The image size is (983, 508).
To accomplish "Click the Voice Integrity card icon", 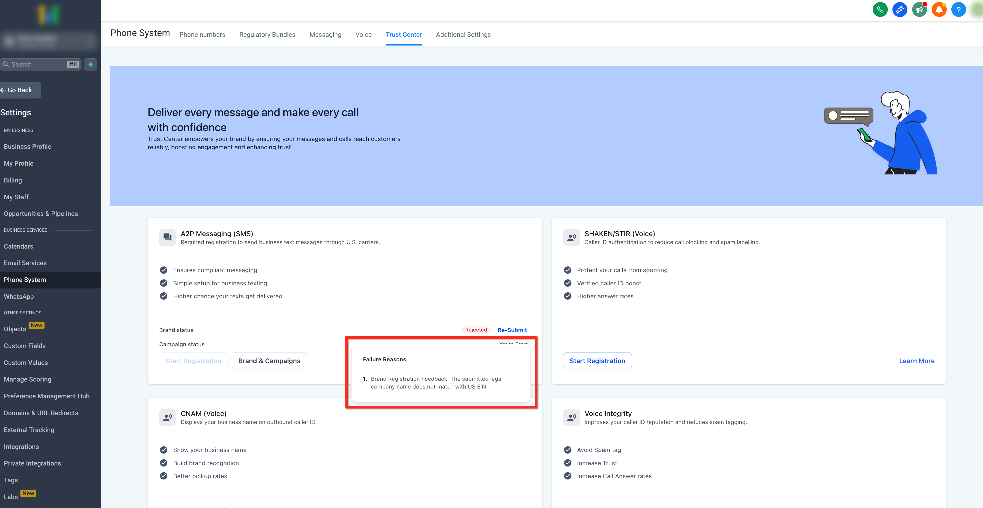I will pyautogui.click(x=571, y=417).
